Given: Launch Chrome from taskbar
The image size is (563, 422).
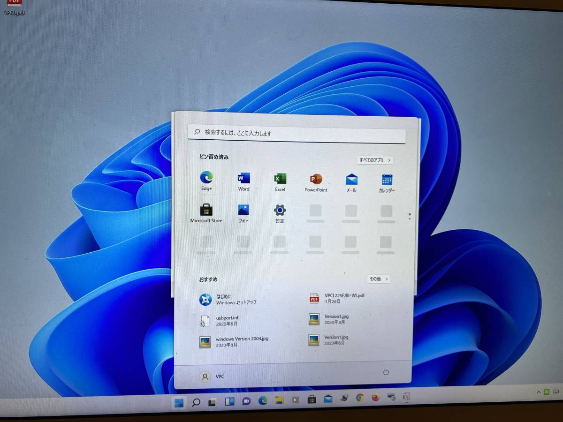Looking at the screenshot, I should pyautogui.click(x=360, y=398).
